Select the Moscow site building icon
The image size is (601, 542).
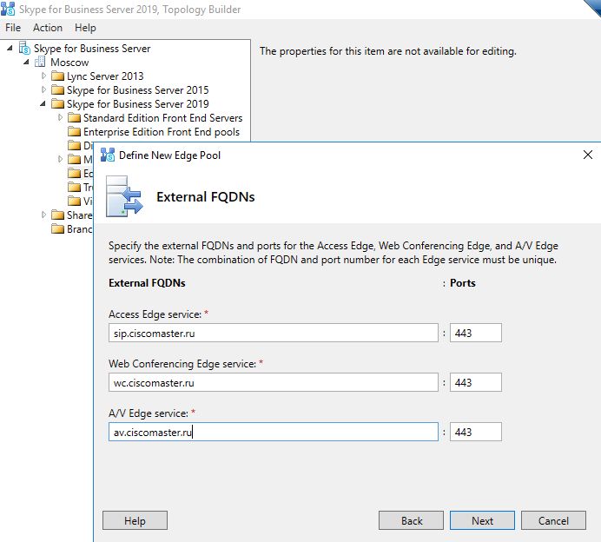click(40, 62)
